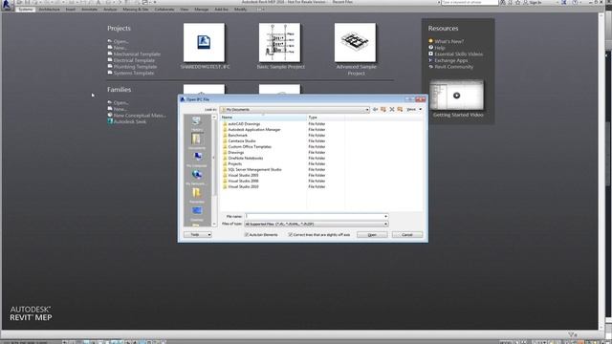Open SHAREDDWGTEST.IFC recent project thumbnail

click(204, 42)
